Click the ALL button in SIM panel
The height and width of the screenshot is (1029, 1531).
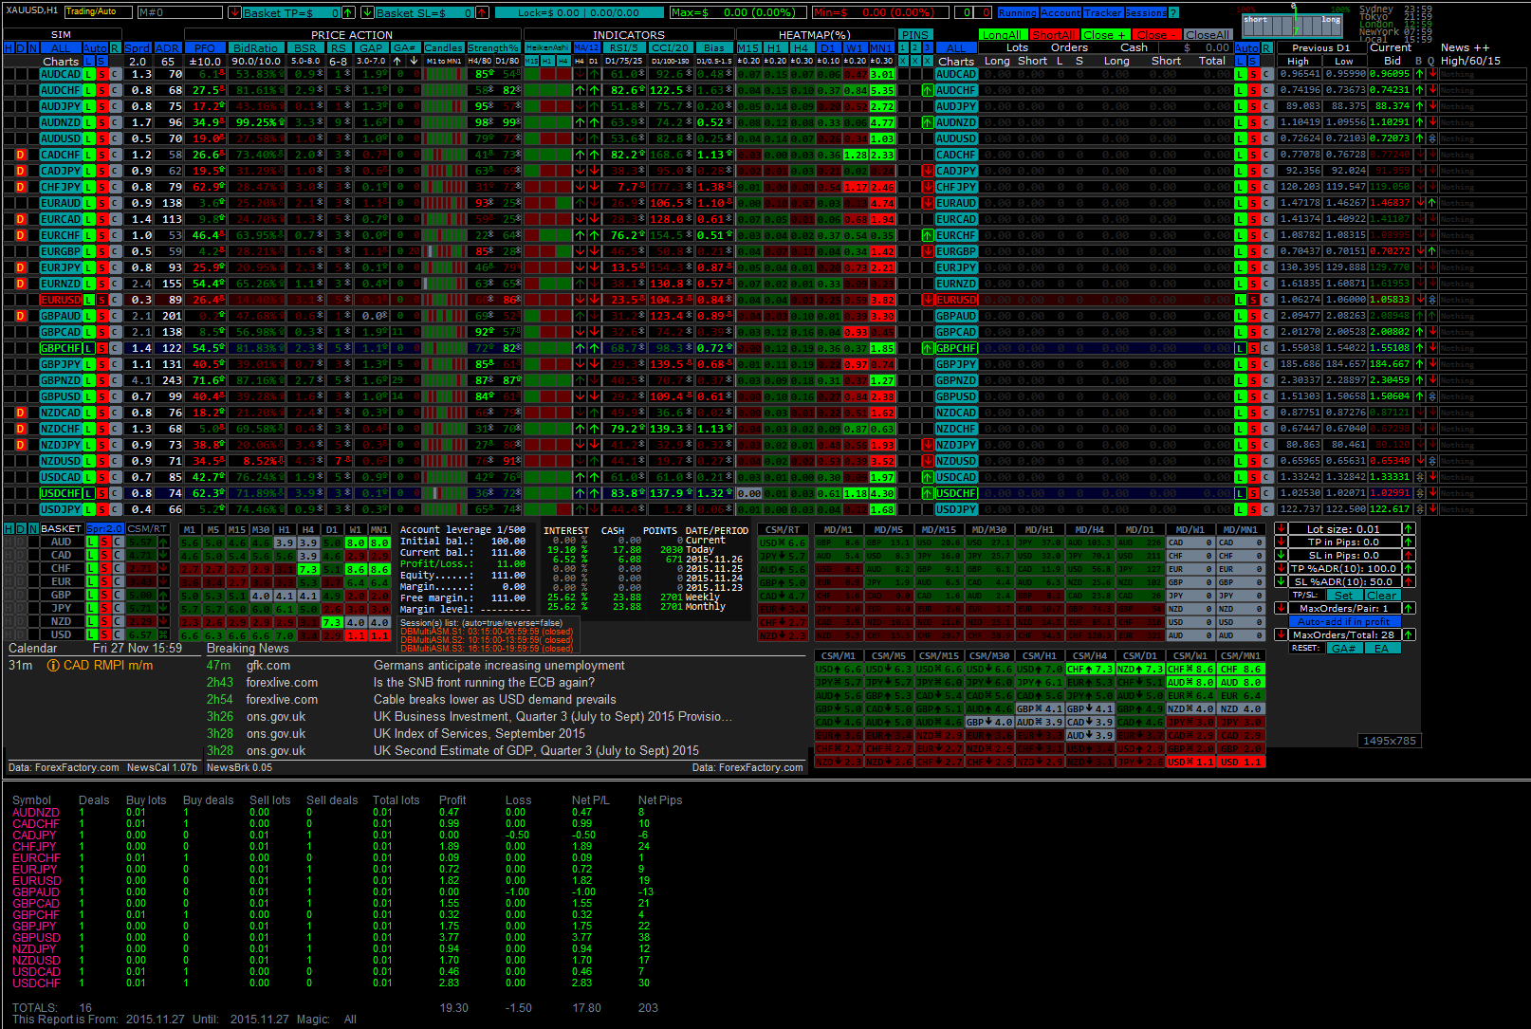coord(61,48)
